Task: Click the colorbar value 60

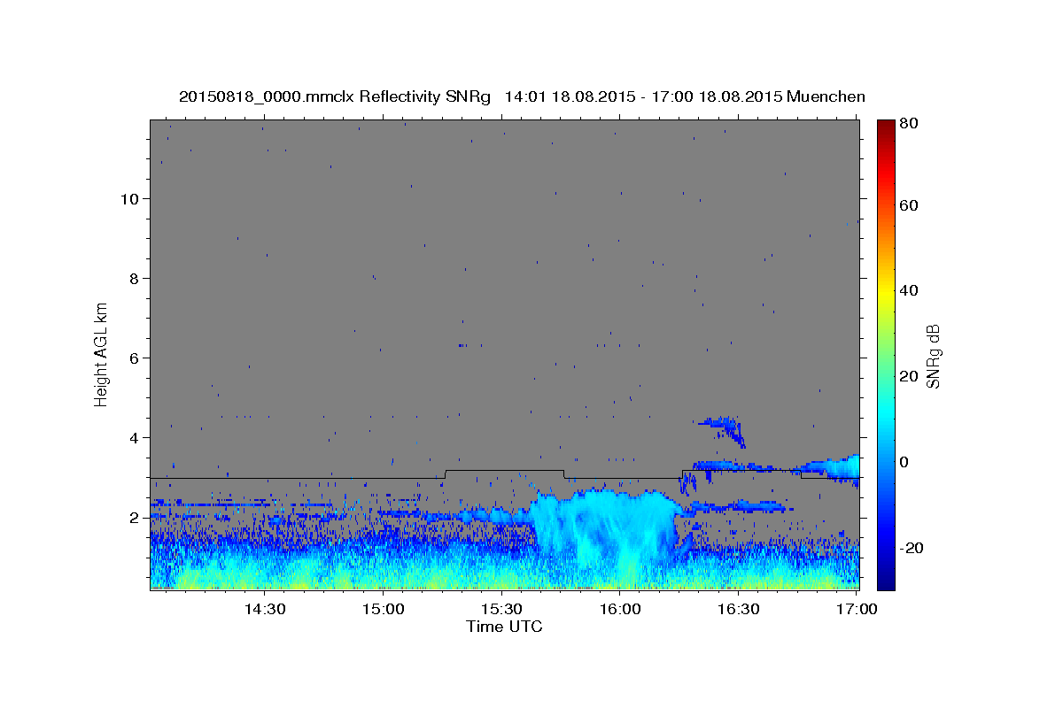Action: point(911,205)
